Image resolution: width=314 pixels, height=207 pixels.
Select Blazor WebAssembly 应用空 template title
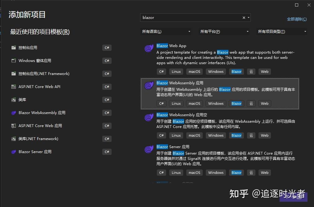tap(182, 115)
